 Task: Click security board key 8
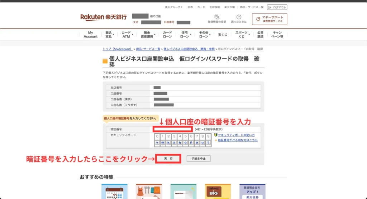(202, 136)
